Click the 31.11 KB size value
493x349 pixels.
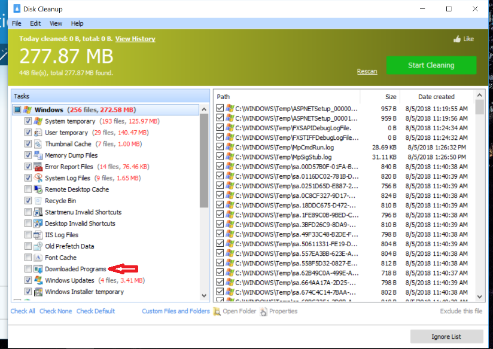pyautogui.click(x=384, y=157)
